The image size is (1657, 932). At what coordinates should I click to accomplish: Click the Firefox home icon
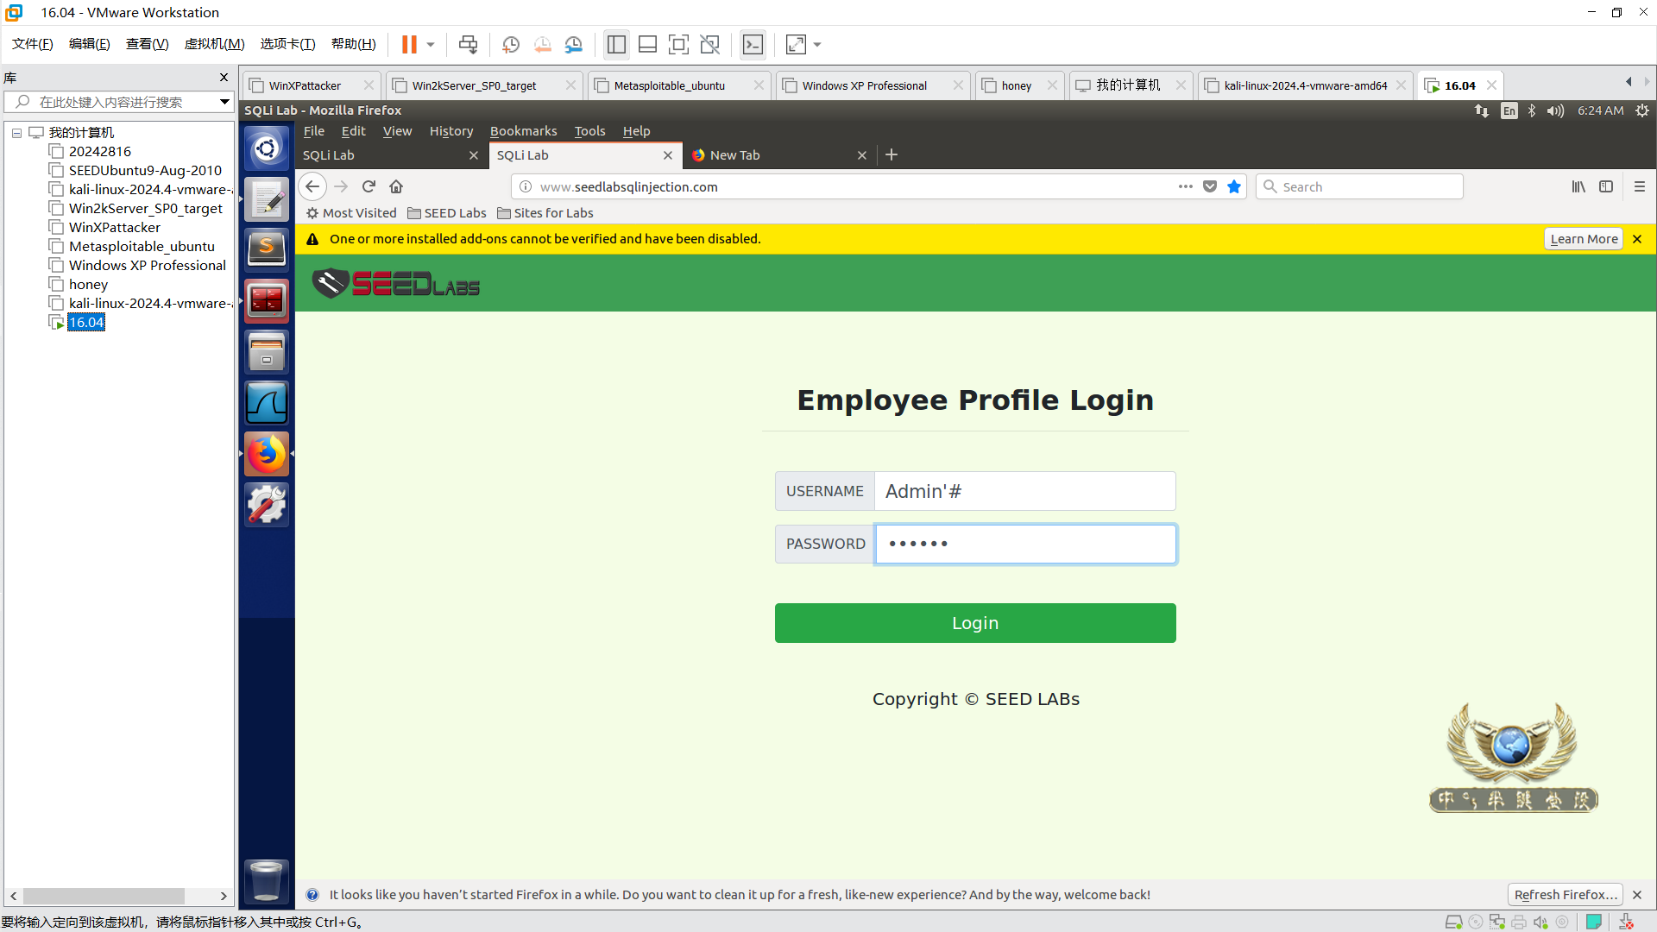click(396, 186)
